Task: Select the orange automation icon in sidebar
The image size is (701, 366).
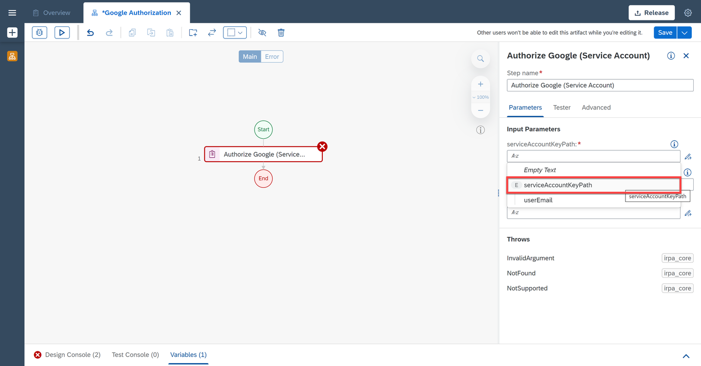Action: pyautogui.click(x=12, y=56)
